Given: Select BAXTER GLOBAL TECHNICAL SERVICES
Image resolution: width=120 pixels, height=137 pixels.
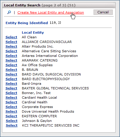Looking at the screenshot, I should click(x=11, y=88).
